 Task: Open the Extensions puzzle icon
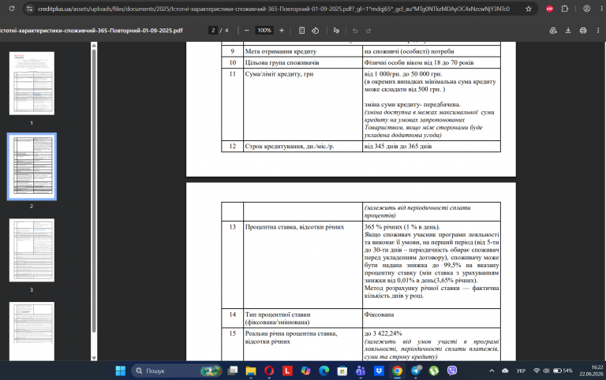(x=565, y=9)
